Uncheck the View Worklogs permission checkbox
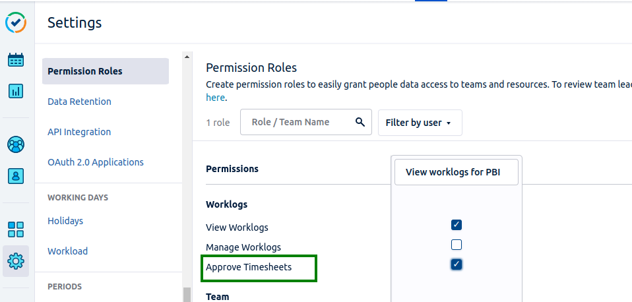The width and height of the screenshot is (632, 302). [457, 225]
